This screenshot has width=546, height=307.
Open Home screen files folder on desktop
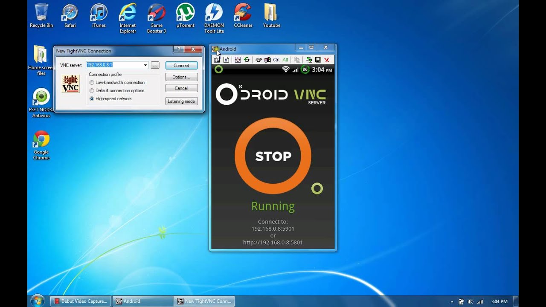tap(41, 60)
